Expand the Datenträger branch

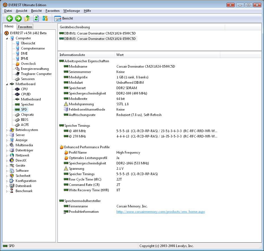(7, 150)
